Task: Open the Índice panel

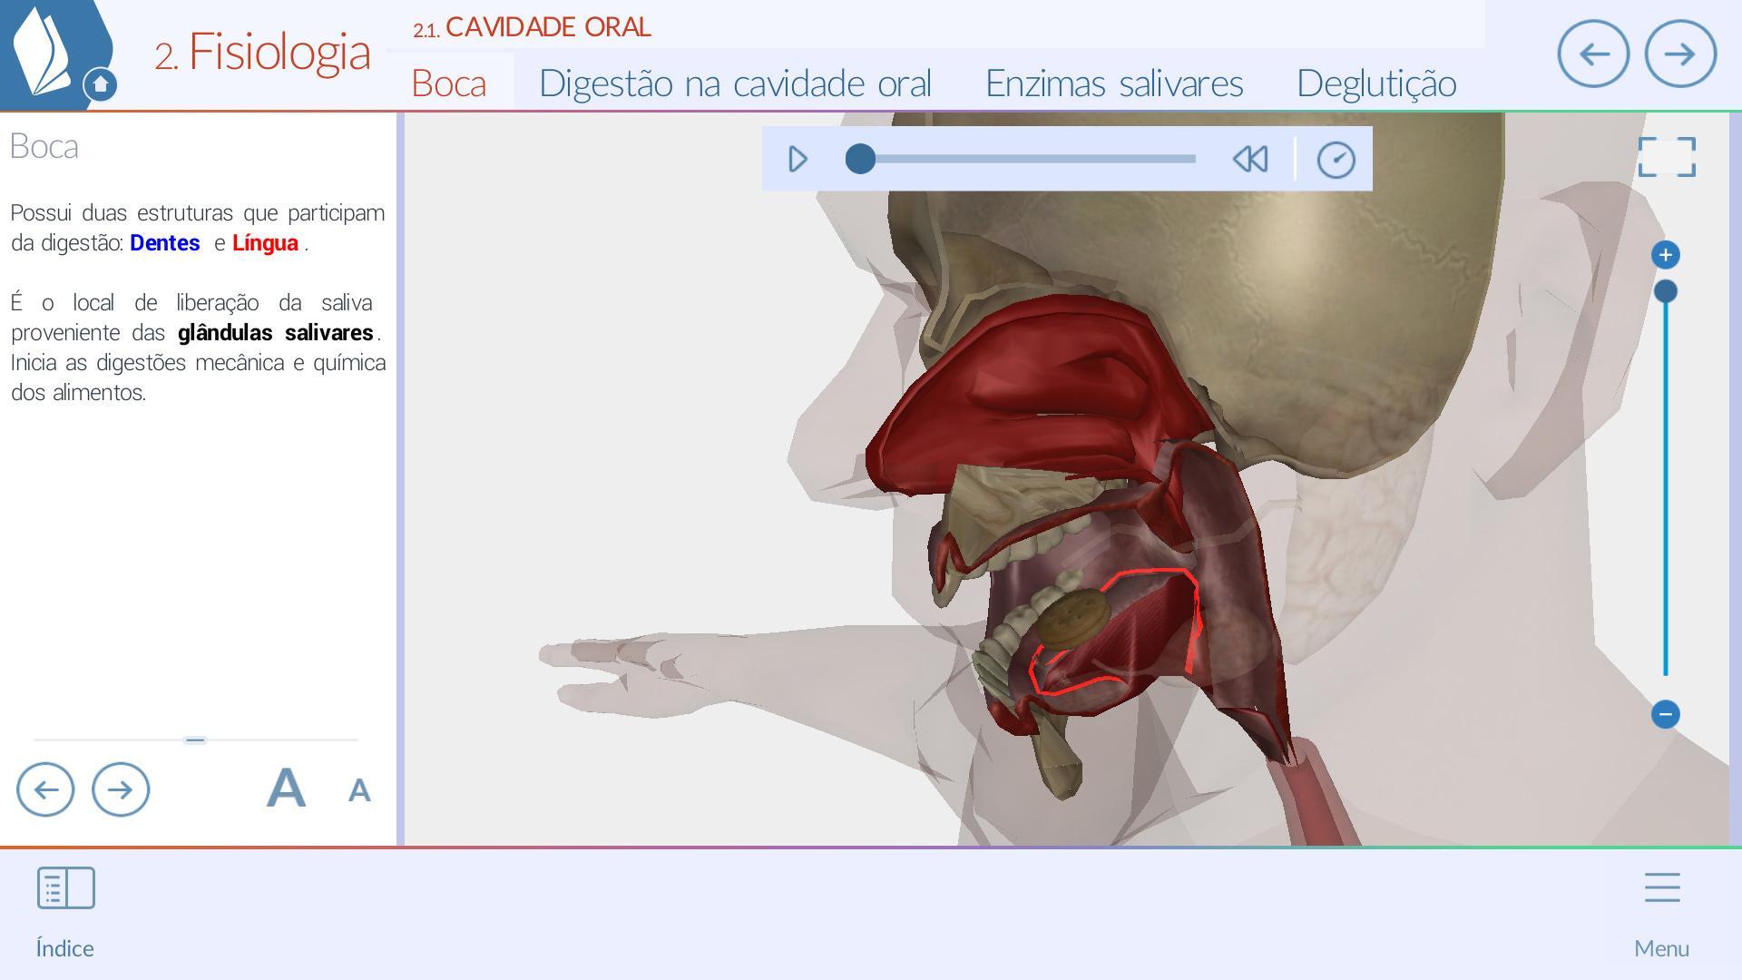Action: 64,887
